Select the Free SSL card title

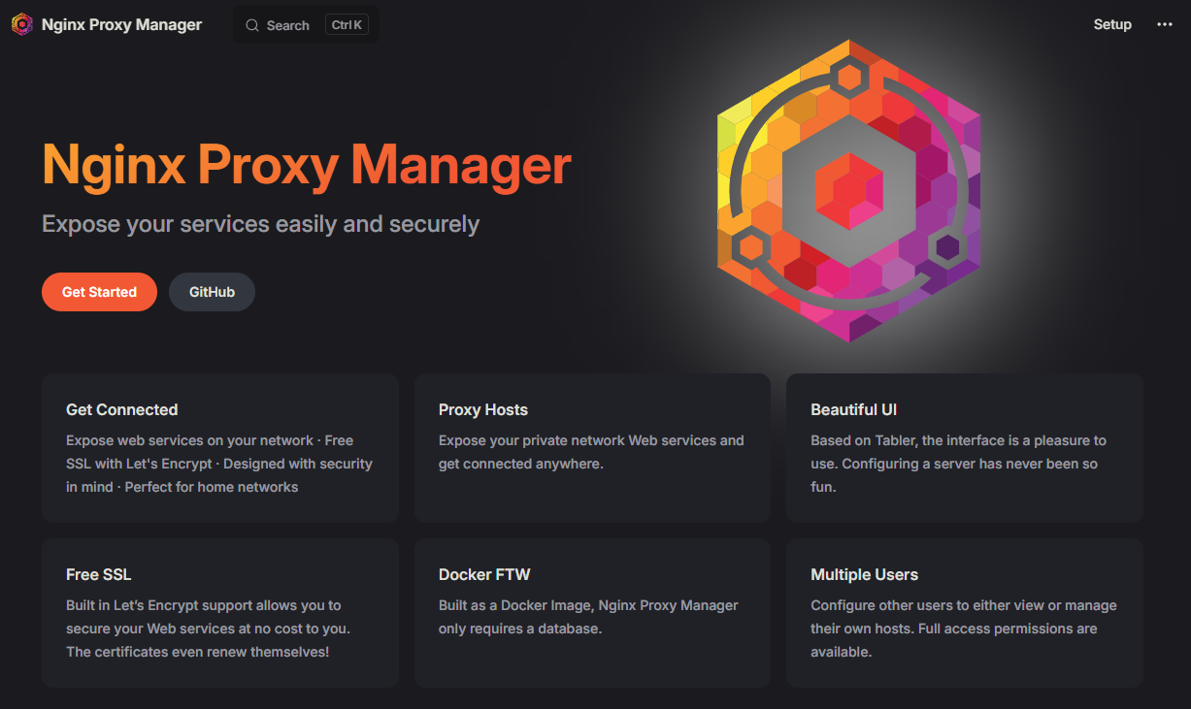point(98,574)
